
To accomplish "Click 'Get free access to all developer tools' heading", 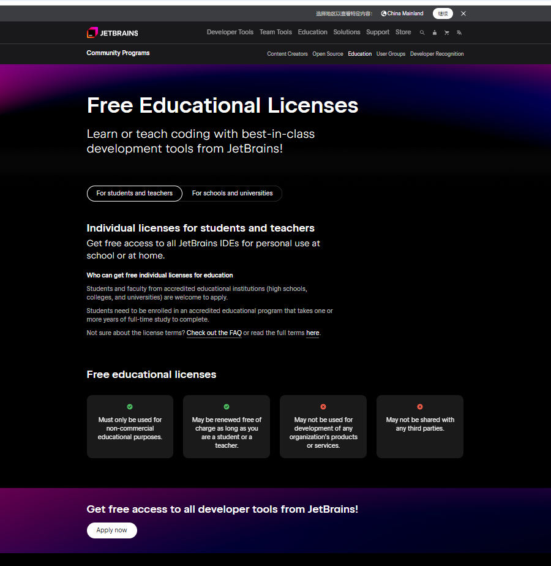I will 222,509.
